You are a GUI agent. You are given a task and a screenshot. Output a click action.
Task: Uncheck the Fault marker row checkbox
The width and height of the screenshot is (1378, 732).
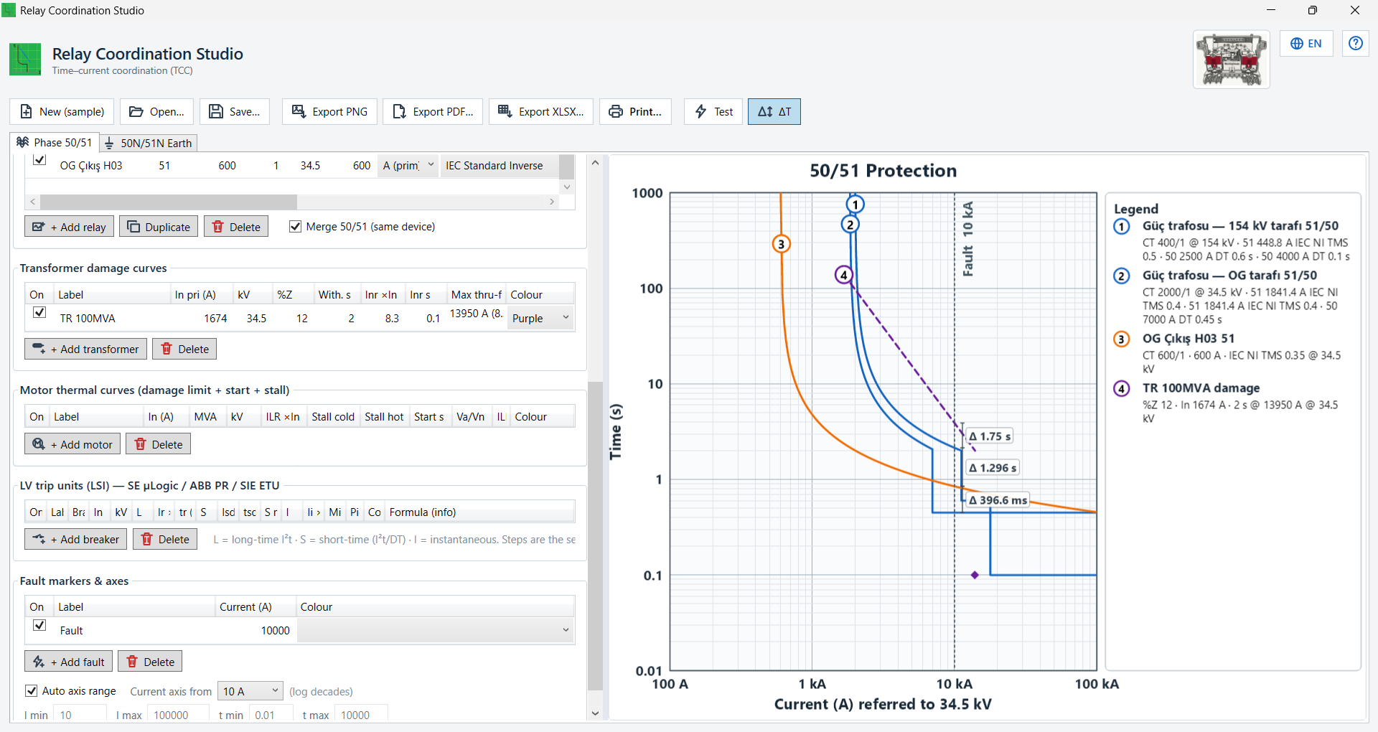pyautogui.click(x=39, y=625)
